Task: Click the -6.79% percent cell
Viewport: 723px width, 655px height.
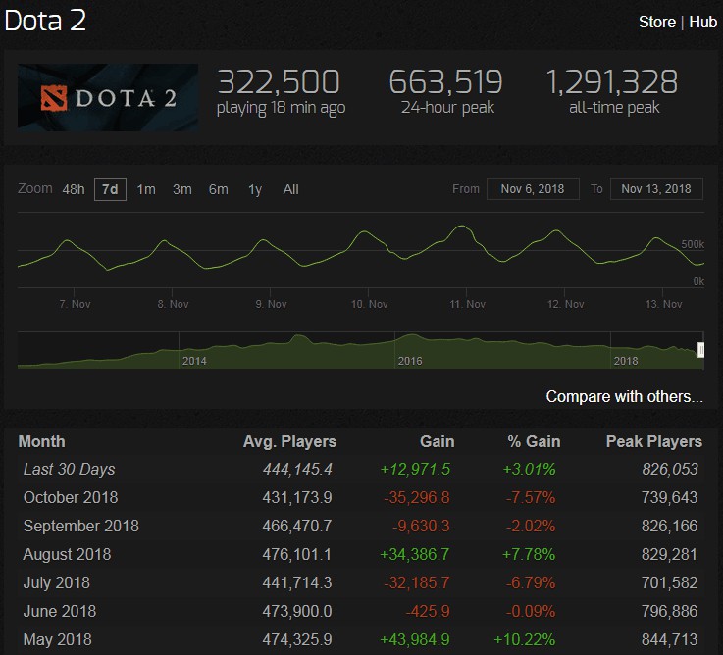Action: tap(531, 582)
